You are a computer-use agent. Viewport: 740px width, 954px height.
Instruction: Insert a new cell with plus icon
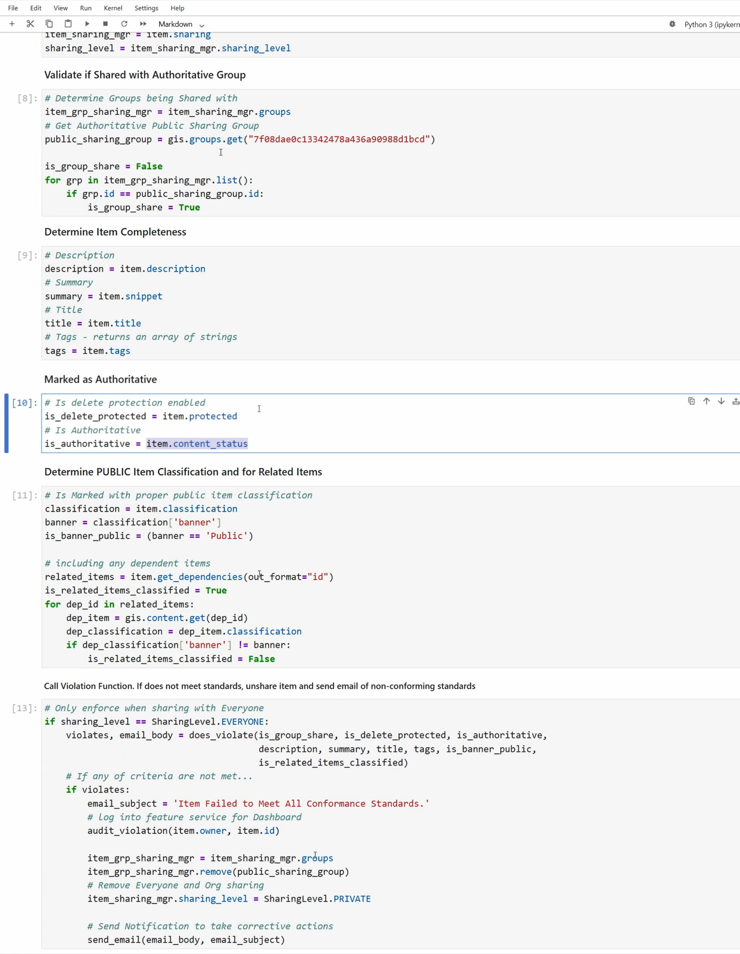[x=12, y=24]
